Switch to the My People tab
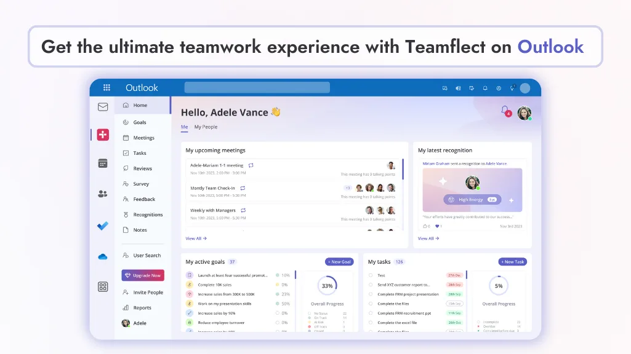This screenshot has height=354, width=631. tap(206, 127)
